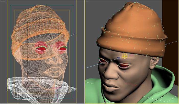
Task: Click the character's ear in the shaded view
Action: [x=153, y=63]
